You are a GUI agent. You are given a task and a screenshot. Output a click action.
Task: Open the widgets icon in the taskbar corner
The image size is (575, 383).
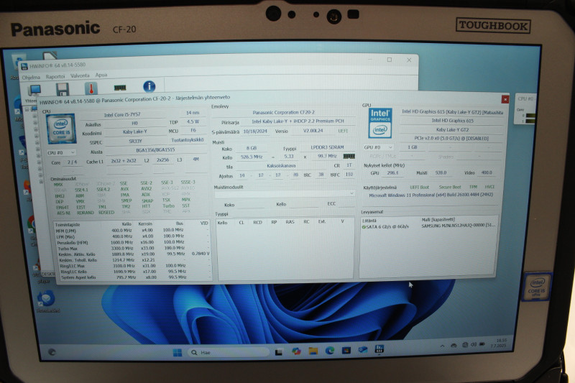click(x=52, y=352)
